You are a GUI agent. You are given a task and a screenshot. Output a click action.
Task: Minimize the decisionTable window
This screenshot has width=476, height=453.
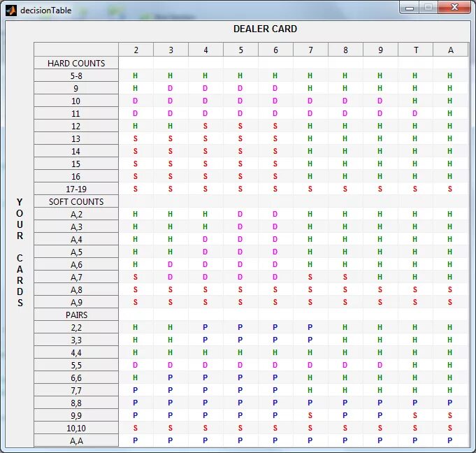(x=409, y=7)
